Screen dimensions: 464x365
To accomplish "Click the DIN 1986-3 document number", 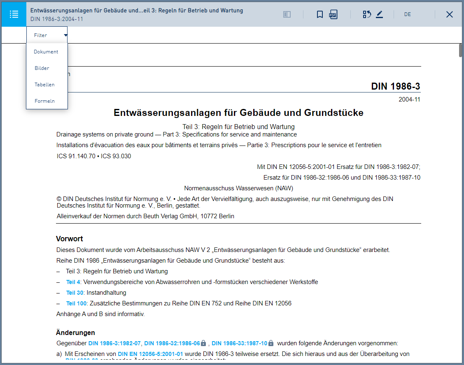I will [395, 86].
